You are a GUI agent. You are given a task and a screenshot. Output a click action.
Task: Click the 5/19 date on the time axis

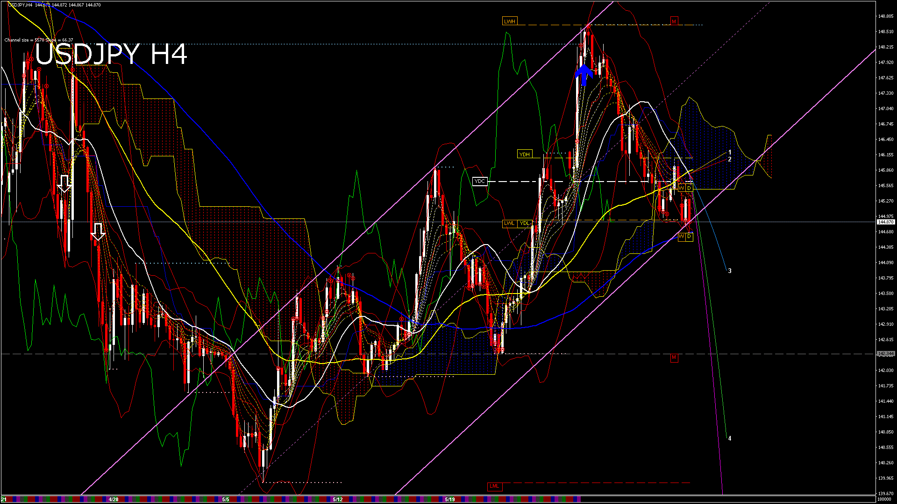450,499
